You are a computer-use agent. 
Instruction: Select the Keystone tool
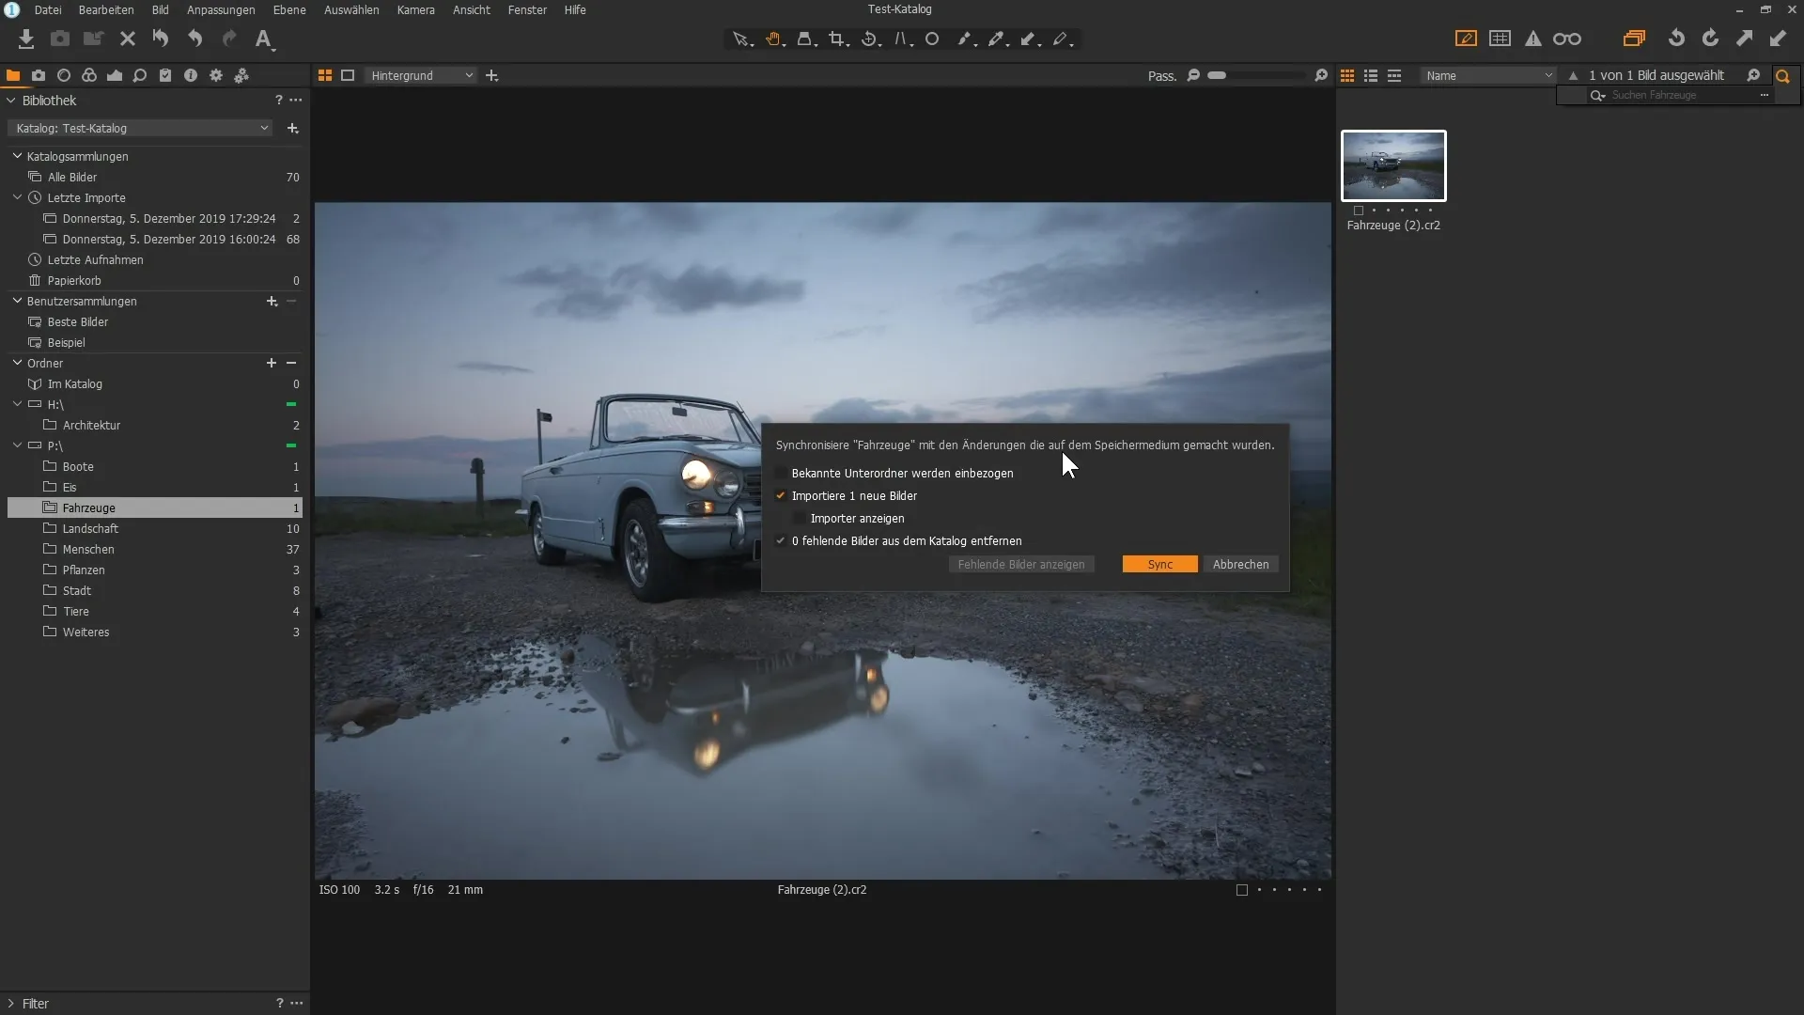[x=903, y=39]
